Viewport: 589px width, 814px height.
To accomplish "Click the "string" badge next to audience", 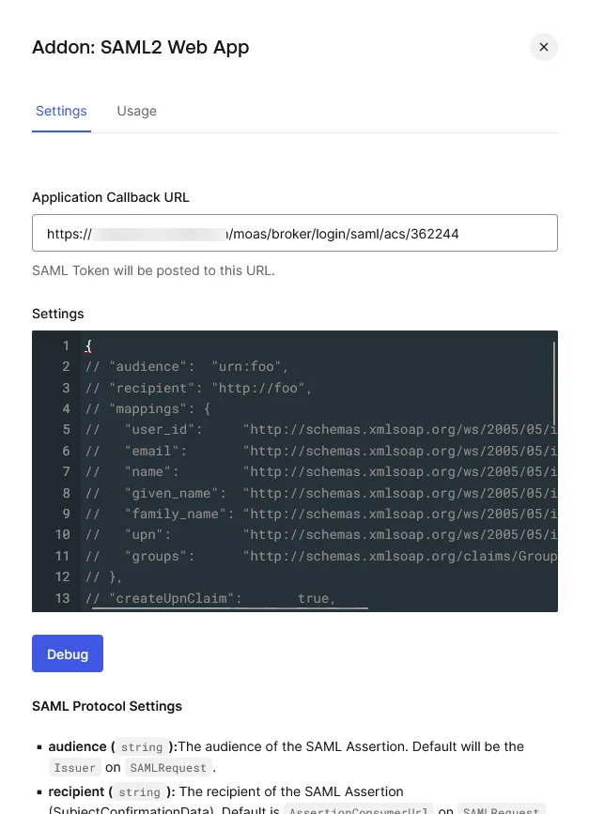I will tap(142, 747).
